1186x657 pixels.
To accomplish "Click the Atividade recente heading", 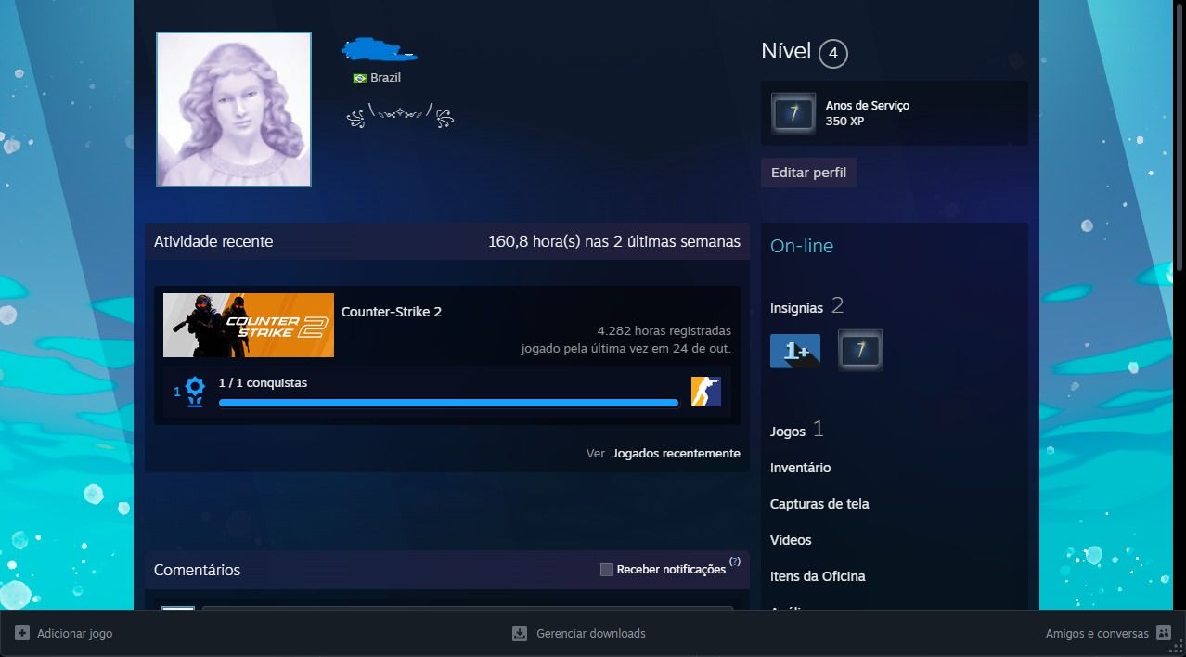I will [213, 241].
